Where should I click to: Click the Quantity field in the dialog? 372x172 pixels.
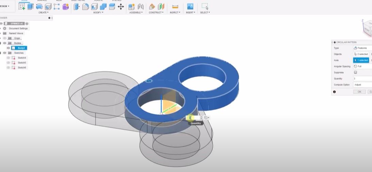(362, 79)
